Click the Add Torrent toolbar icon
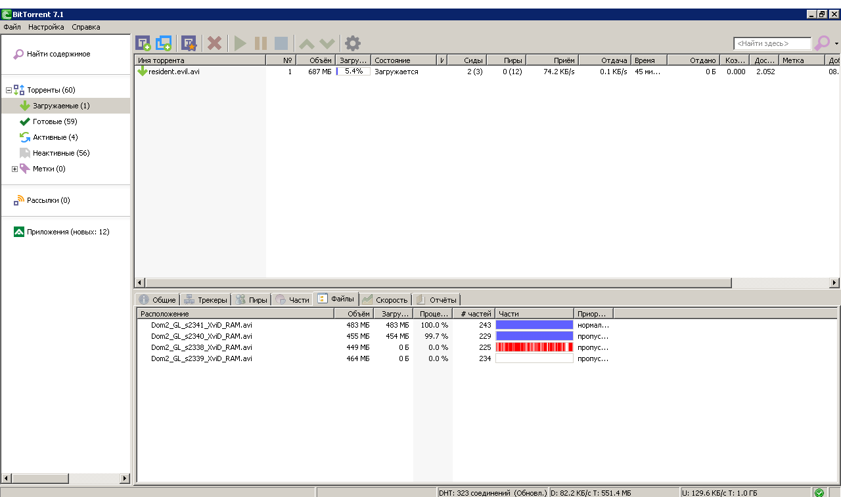Image resolution: width=841 pixels, height=497 pixels. tap(143, 43)
